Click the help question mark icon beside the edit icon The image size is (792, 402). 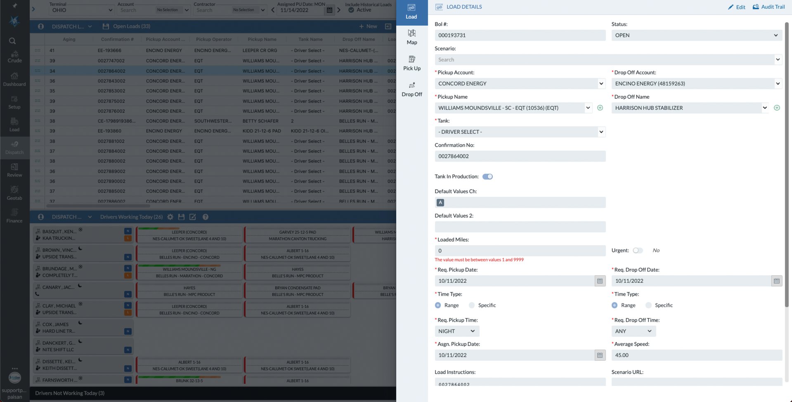206,217
